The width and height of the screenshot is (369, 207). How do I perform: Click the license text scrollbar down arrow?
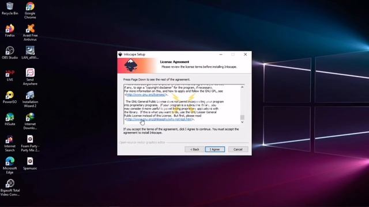click(242, 122)
